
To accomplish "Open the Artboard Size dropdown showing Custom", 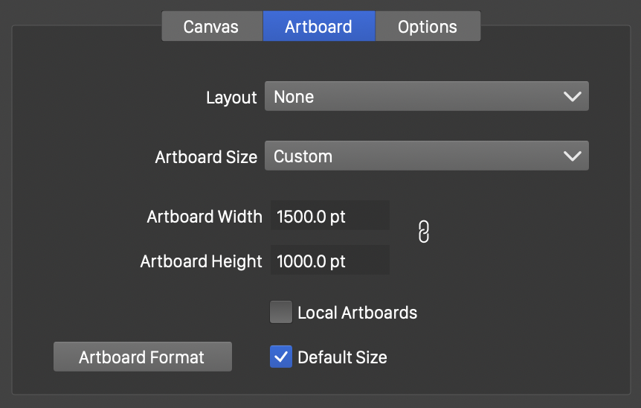I will (416, 156).
